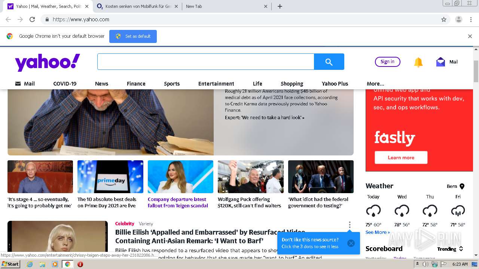479x269 pixels.
Task: Click Today's weather cloud icon
Action: coord(373,211)
